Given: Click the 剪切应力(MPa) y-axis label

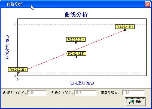Looking at the screenshot, I should [7, 47].
